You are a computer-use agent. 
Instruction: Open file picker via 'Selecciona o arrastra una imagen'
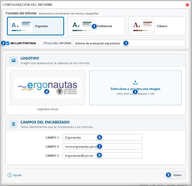[135, 89]
